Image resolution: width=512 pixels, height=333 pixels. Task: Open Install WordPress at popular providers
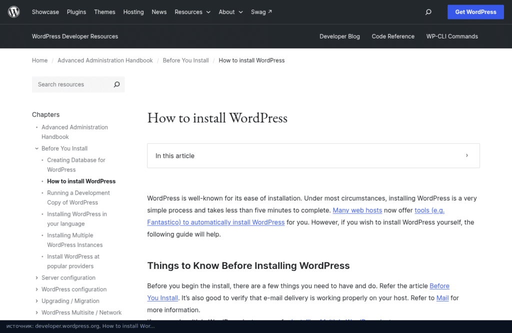(x=73, y=261)
